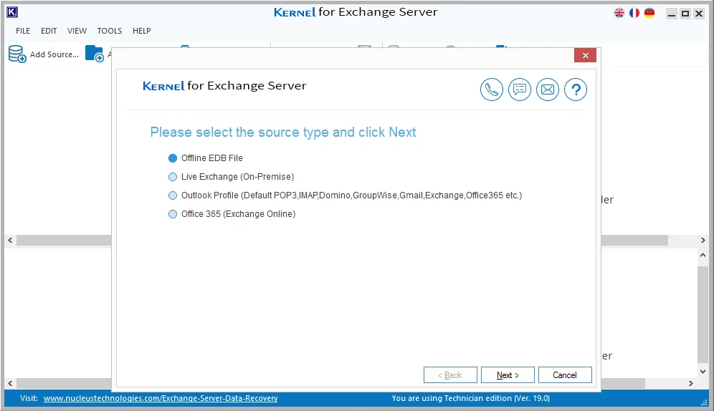Open nucleustechnologies.com Exchange recovery link
Image resolution: width=714 pixels, height=411 pixels.
[x=161, y=398]
